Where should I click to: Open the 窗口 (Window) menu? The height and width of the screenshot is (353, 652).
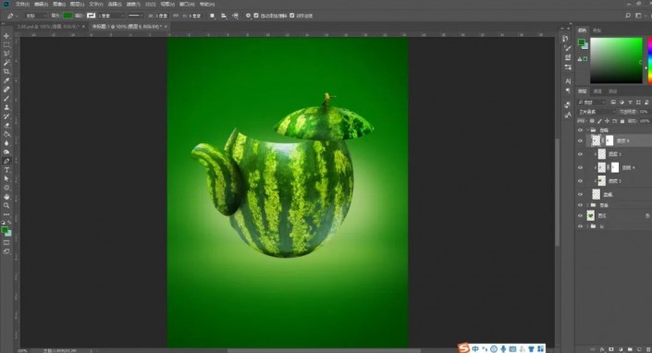point(187,4)
